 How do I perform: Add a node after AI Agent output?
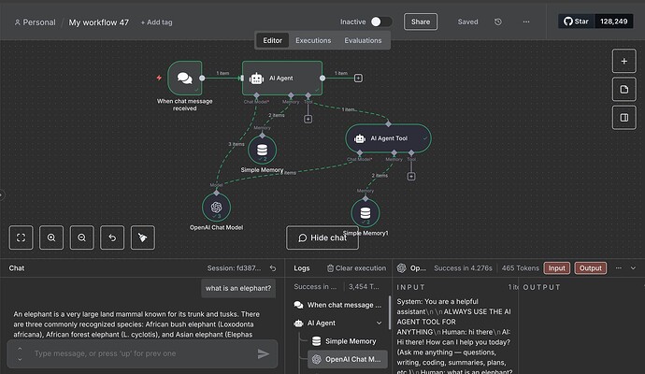(x=358, y=79)
